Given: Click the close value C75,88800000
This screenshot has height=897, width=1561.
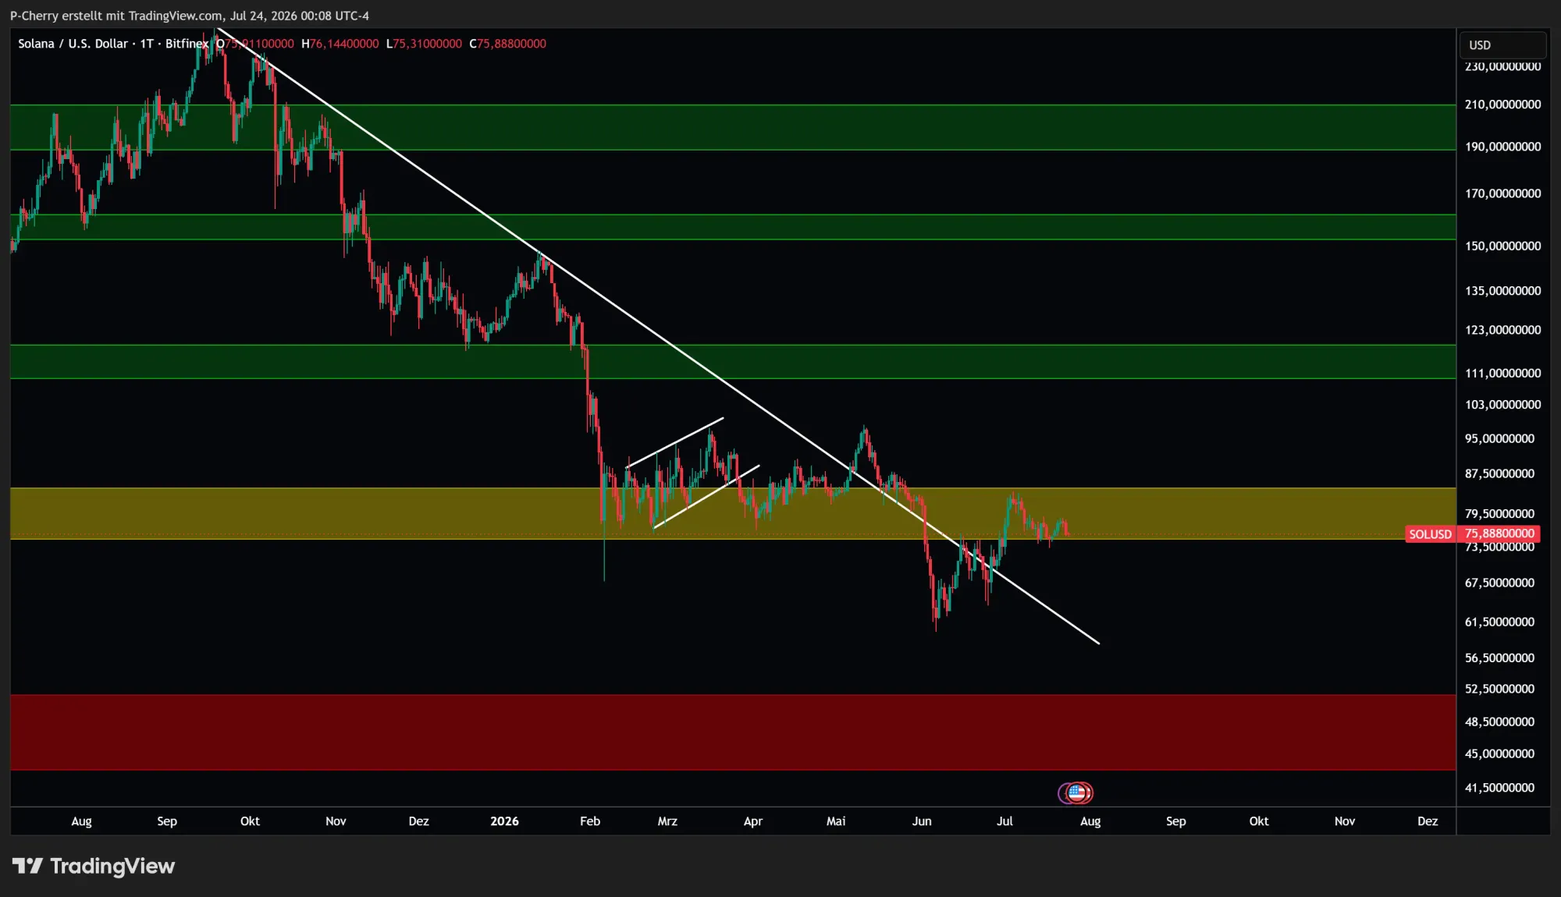Looking at the screenshot, I should (507, 44).
